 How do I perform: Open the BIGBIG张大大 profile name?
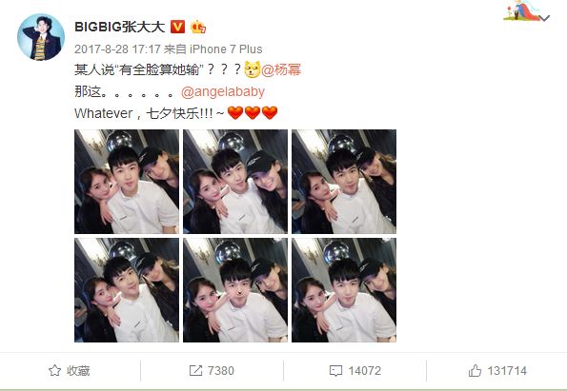(120, 27)
